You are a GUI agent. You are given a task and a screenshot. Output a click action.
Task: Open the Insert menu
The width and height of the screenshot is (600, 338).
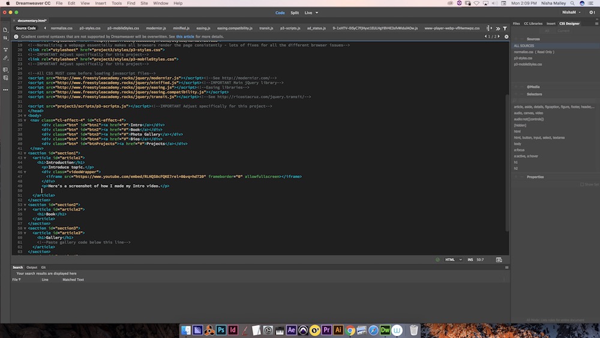click(x=101, y=3)
